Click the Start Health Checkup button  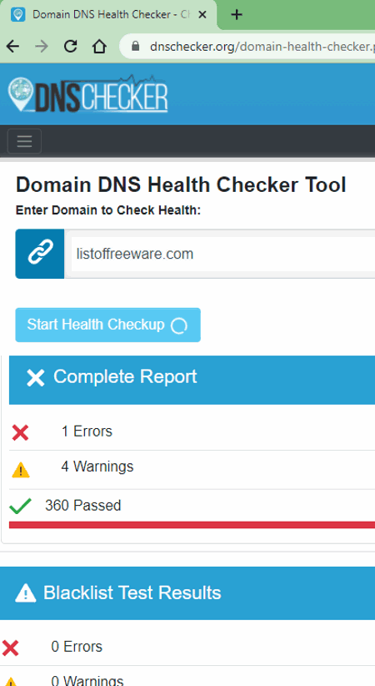(x=108, y=325)
